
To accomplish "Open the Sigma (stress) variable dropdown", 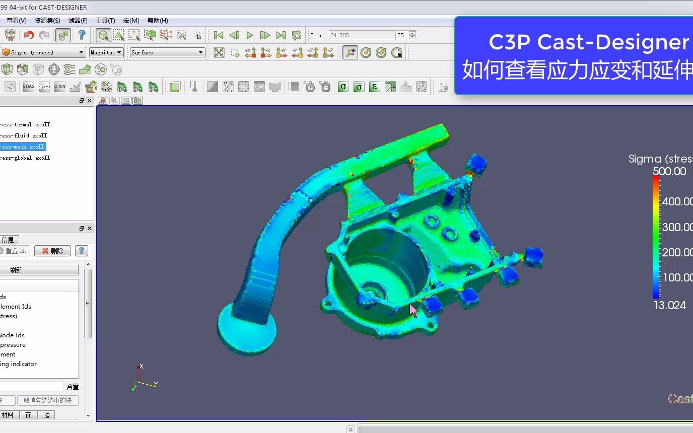I will click(43, 52).
